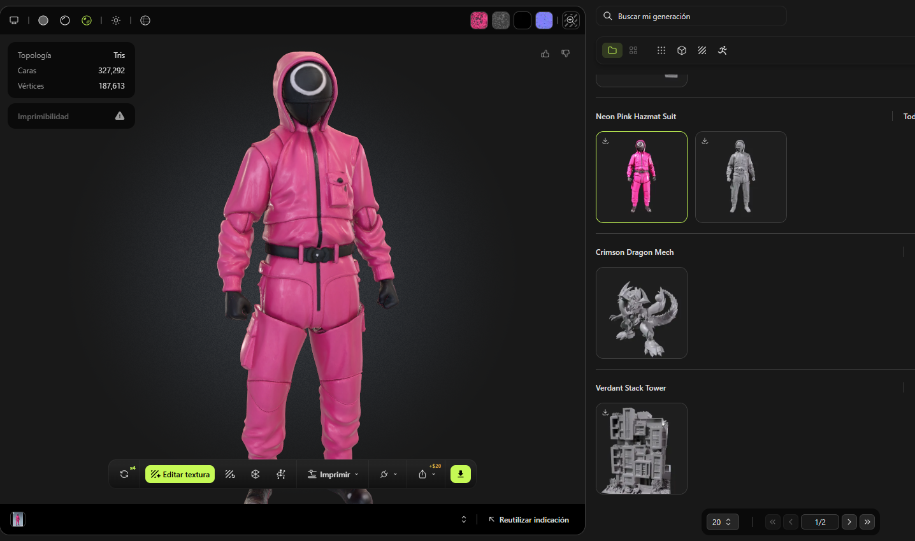Click download icon on pink suit thumbnail
Image resolution: width=915 pixels, height=541 pixels.
tap(605, 141)
